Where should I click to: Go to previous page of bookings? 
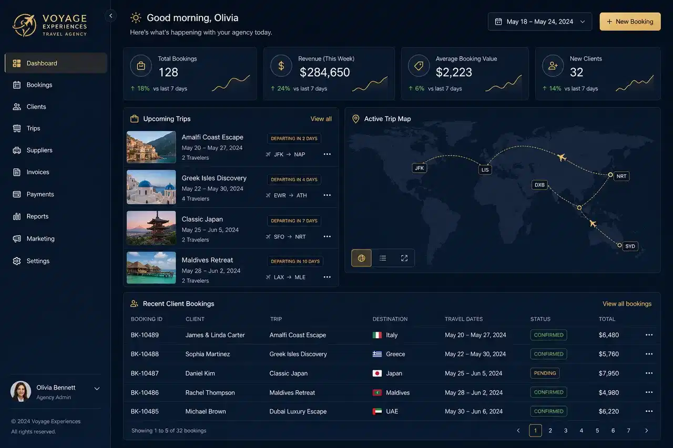click(x=518, y=431)
